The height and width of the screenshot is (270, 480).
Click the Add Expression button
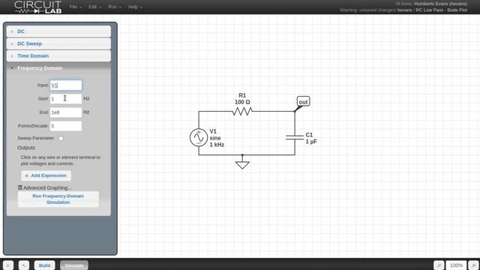click(x=46, y=175)
